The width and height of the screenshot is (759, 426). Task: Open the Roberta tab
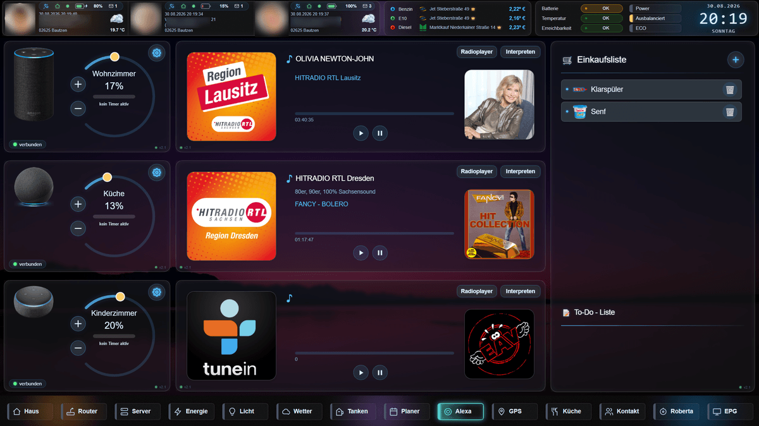(x=676, y=411)
